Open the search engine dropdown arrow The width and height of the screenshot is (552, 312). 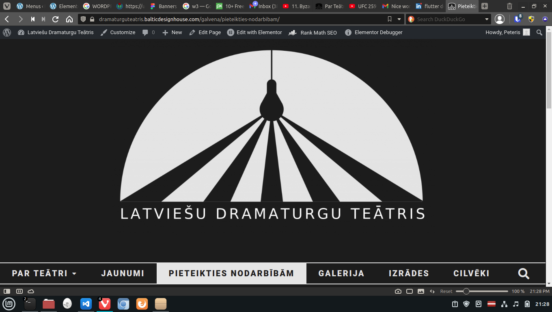[487, 19]
